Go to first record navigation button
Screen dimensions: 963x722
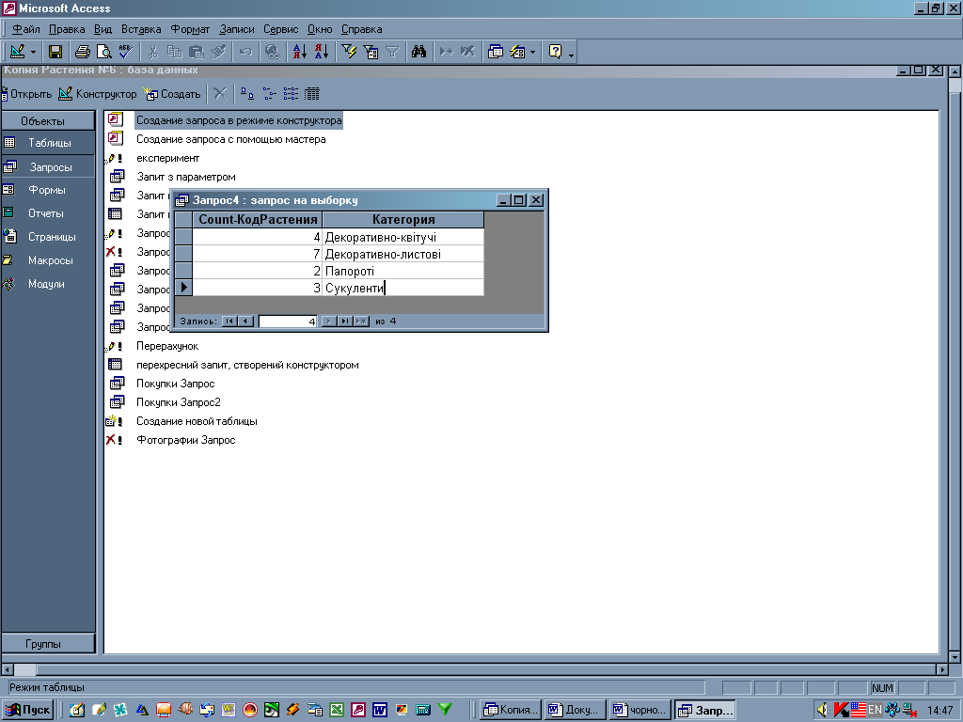229,322
